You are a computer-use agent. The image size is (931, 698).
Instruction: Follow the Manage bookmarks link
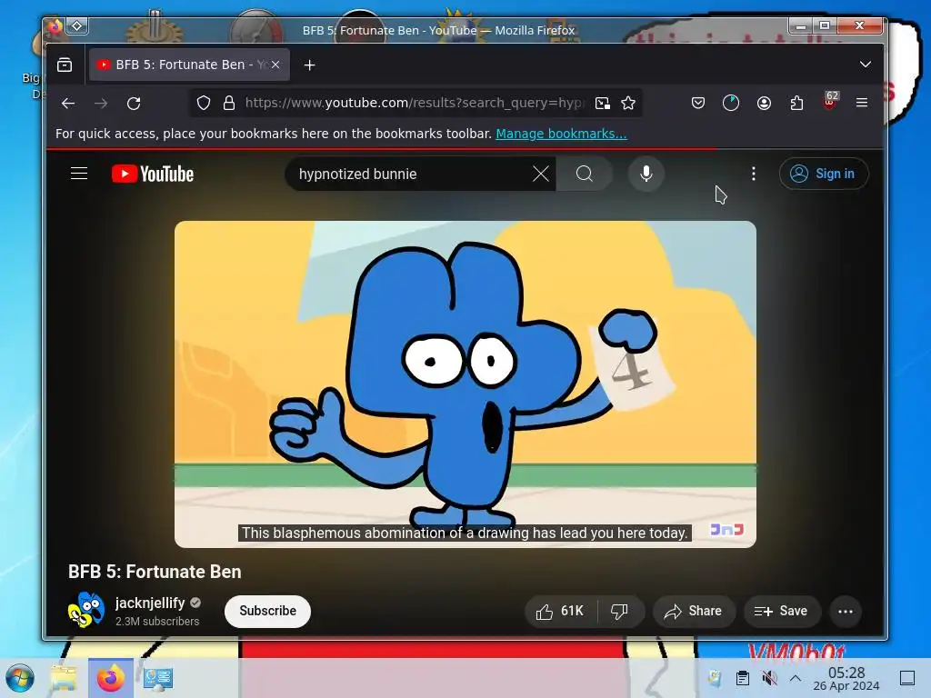tap(561, 134)
